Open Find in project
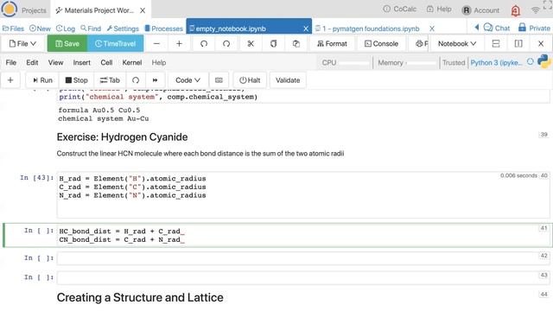Screen dimensions: 553x311 tap(91, 29)
